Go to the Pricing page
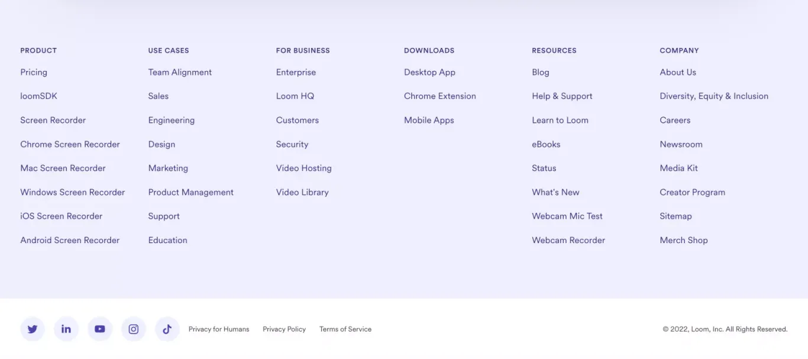808x359 pixels. pyautogui.click(x=34, y=72)
